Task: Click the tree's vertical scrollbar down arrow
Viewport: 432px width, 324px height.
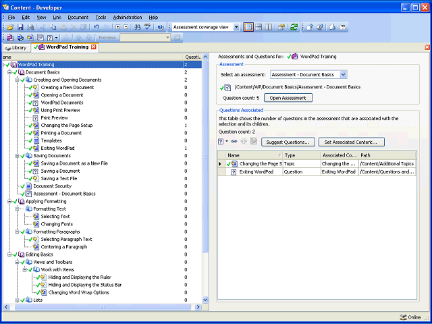Action: pyautogui.click(x=205, y=300)
